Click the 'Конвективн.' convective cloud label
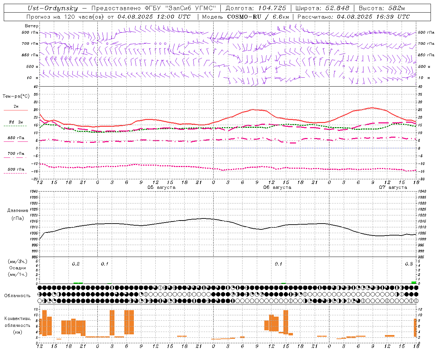 point(18,319)
